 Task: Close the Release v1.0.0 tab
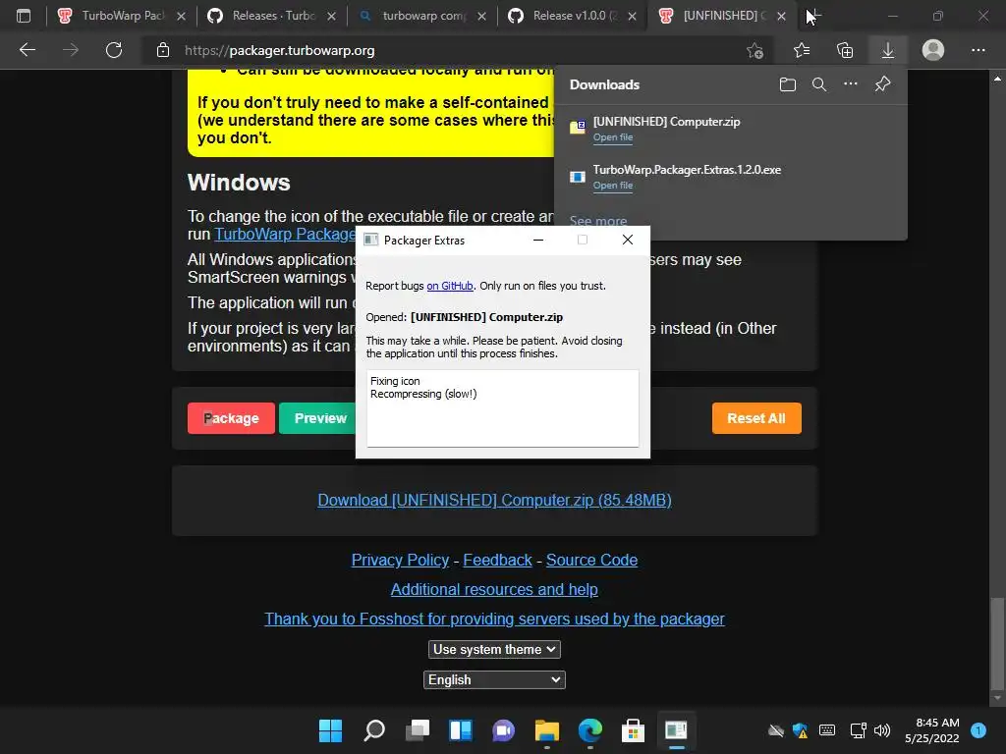(x=632, y=16)
